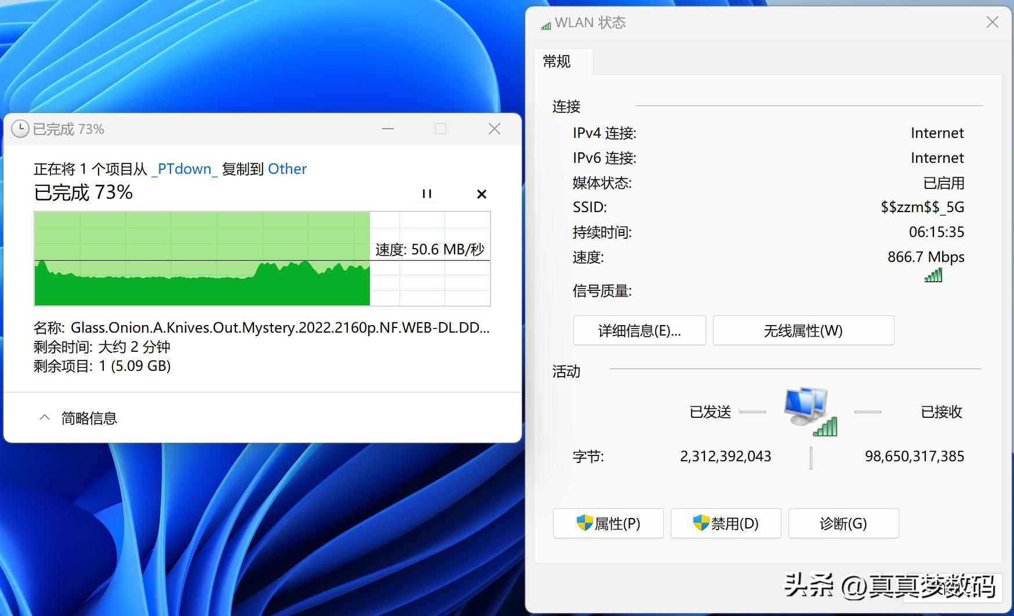The height and width of the screenshot is (616, 1014).
Task: Click the blue Other destination link
Action: click(287, 169)
